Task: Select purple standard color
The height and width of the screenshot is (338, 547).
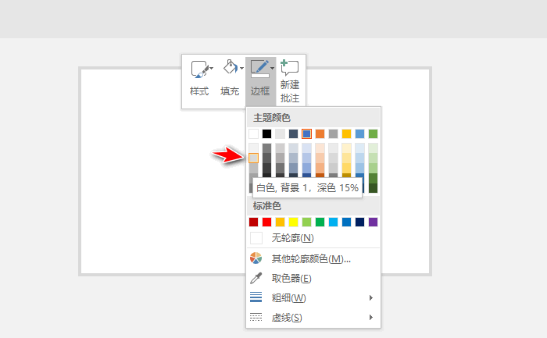Action: (x=373, y=222)
